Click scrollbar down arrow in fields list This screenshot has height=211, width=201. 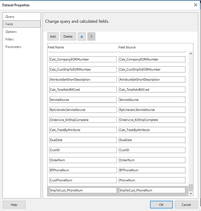[191, 194]
